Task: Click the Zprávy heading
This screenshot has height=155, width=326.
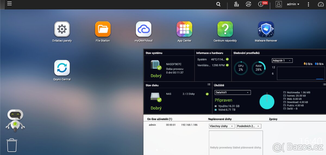Action: pos(273,119)
